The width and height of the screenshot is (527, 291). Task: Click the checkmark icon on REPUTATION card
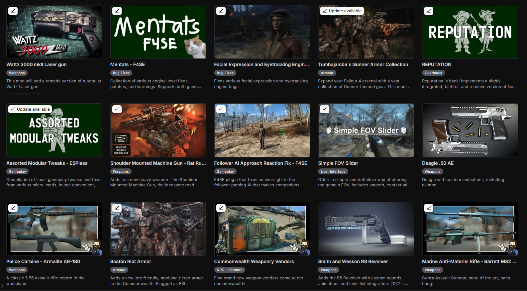pos(429,11)
